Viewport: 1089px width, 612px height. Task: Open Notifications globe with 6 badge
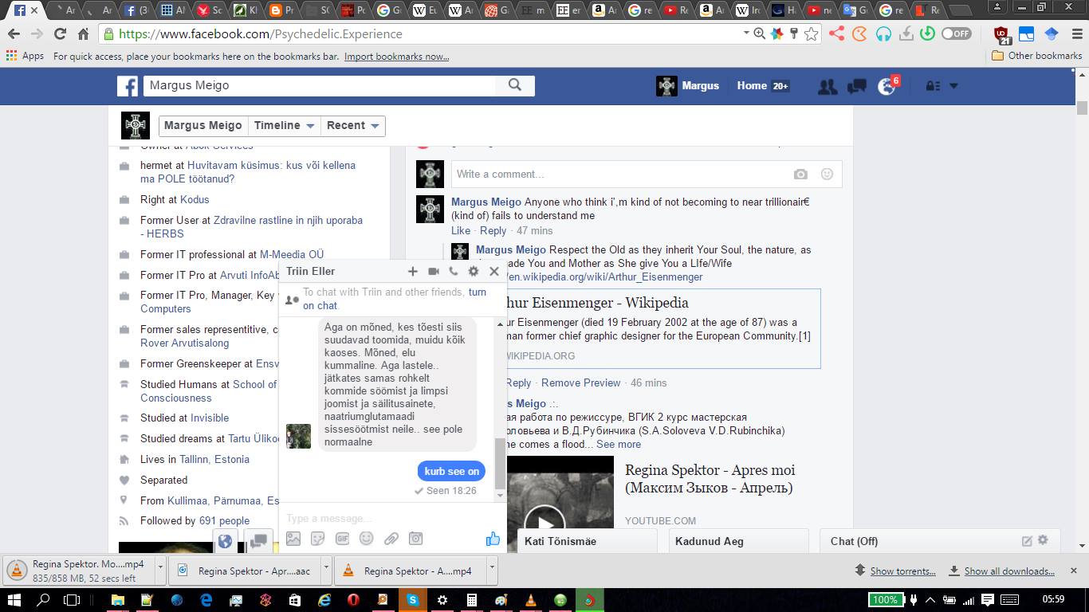(x=887, y=86)
